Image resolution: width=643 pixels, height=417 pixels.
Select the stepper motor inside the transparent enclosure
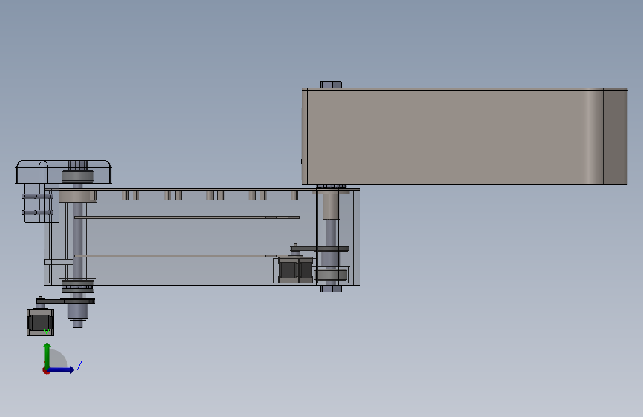[295, 269]
